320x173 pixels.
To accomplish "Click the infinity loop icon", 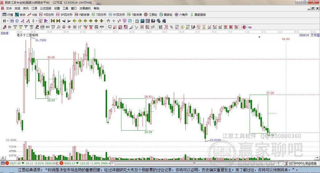I will (250, 27).
